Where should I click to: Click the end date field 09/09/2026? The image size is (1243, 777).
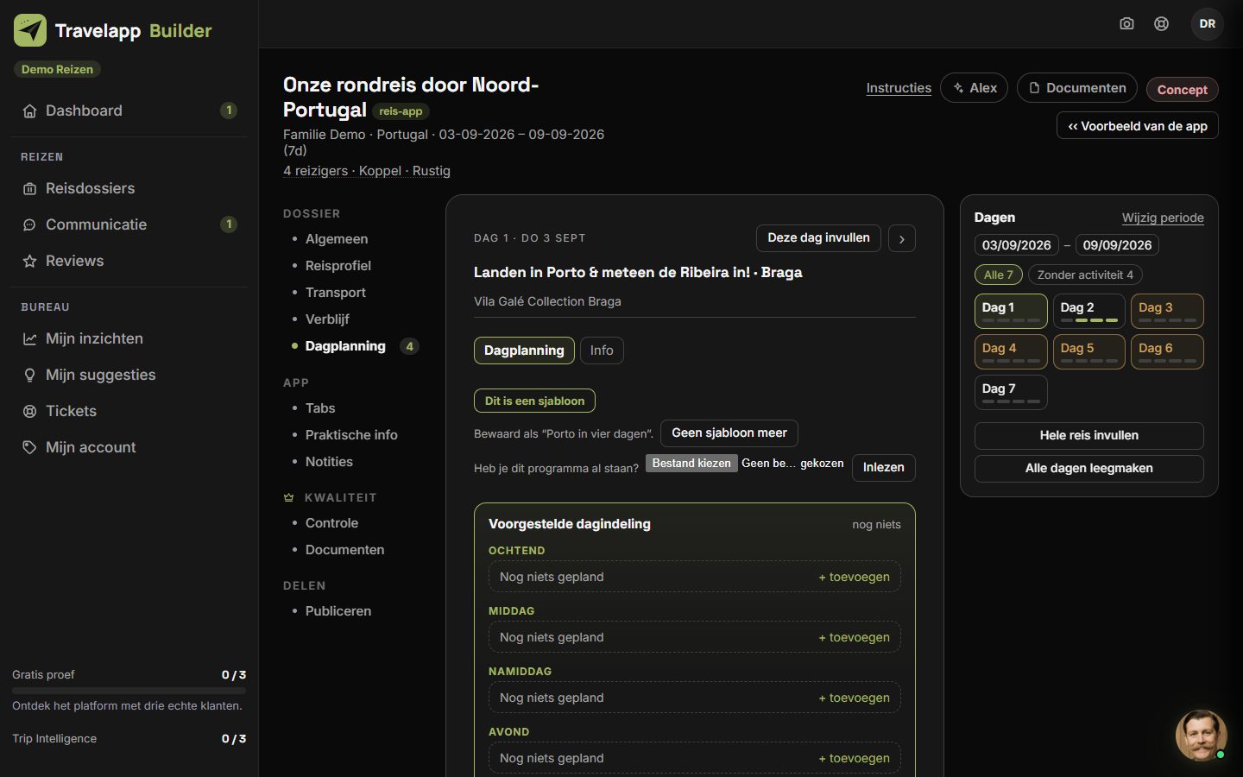1117,245
